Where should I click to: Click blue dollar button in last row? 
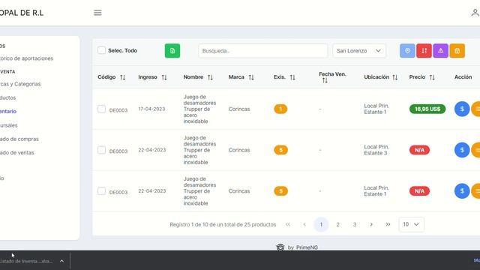point(462,191)
